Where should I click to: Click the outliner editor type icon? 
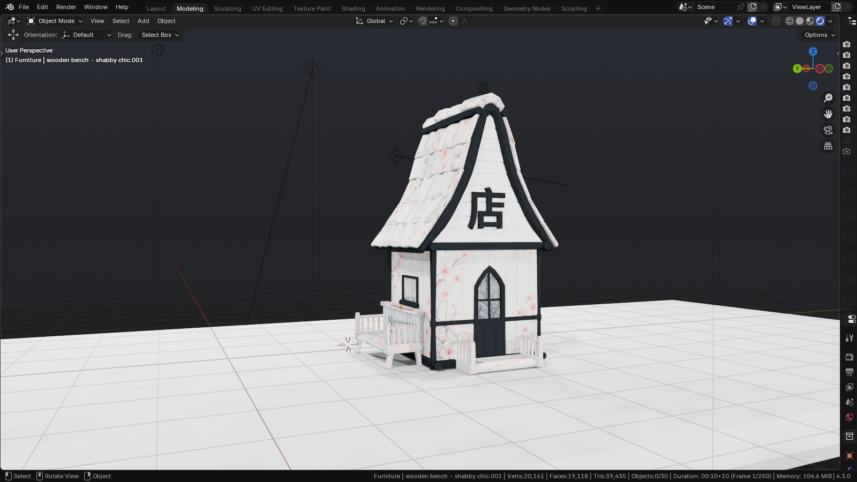852,21
